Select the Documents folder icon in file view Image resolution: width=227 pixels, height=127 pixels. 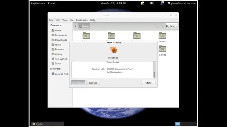[111, 36]
